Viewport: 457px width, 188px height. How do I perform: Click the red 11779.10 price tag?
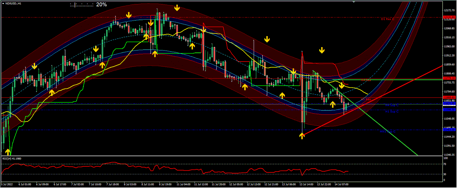pos(449,78)
